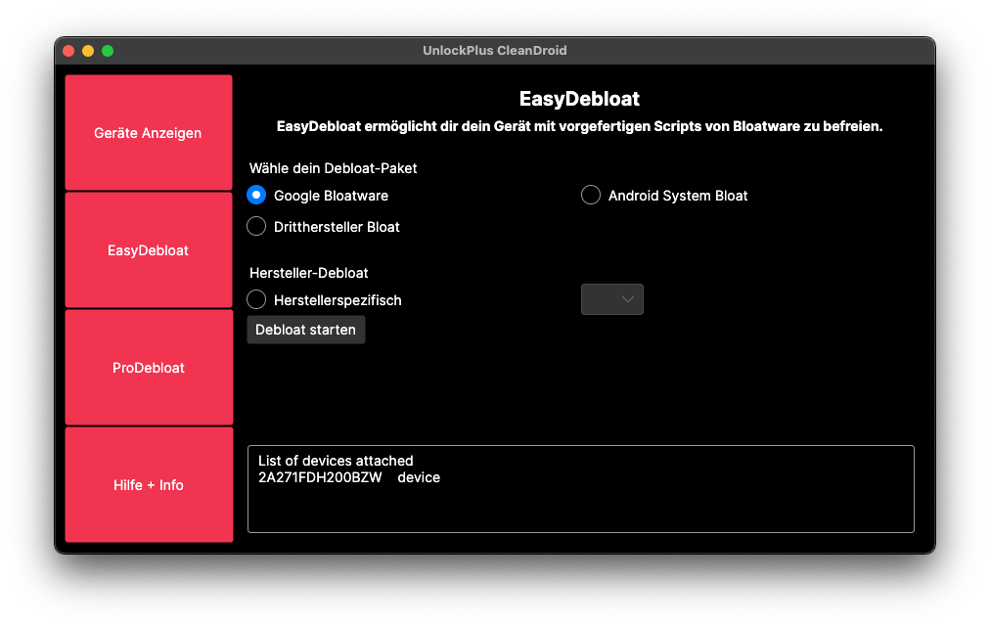990x626 pixels.
Task: Select the Dritthersteller Bloat radio button
Action: click(x=256, y=227)
